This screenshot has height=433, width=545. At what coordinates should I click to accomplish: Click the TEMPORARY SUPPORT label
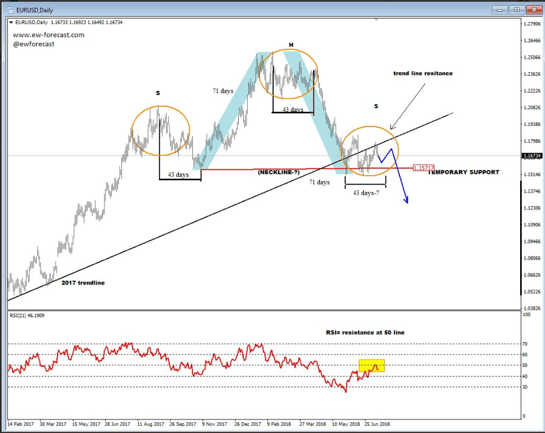click(463, 172)
